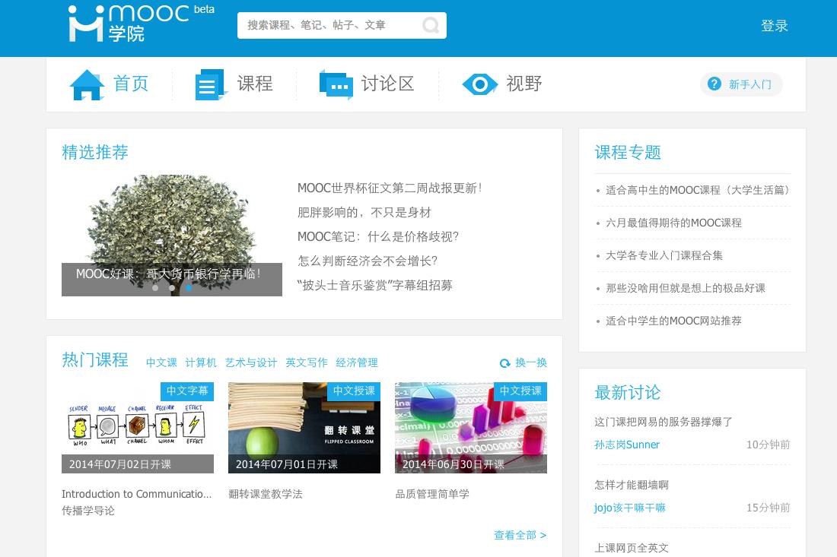Image resolution: width=837 pixels, height=557 pixels.
Task: Click the refresh icon beside 换一换
Action: tap(505, 363)
